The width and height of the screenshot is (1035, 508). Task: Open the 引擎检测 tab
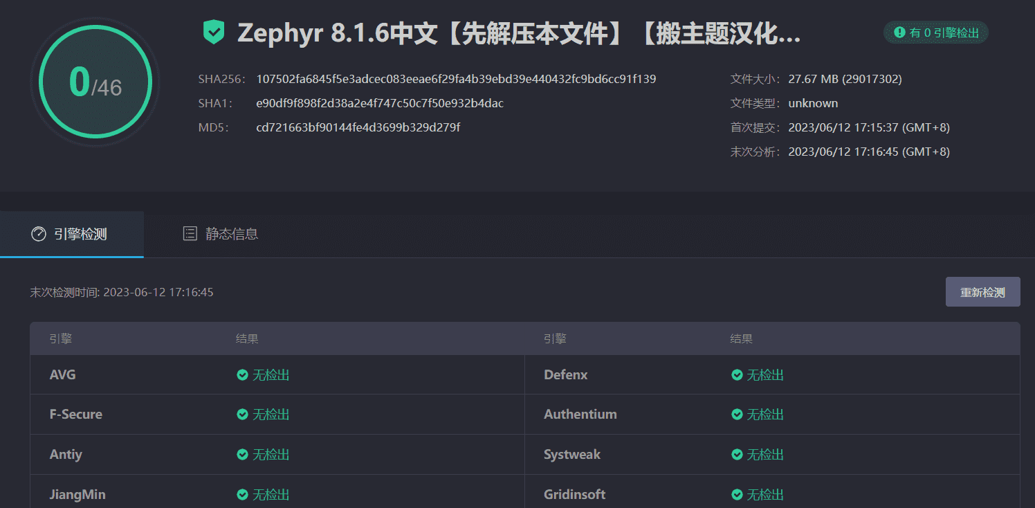click(x=72, y=234)
